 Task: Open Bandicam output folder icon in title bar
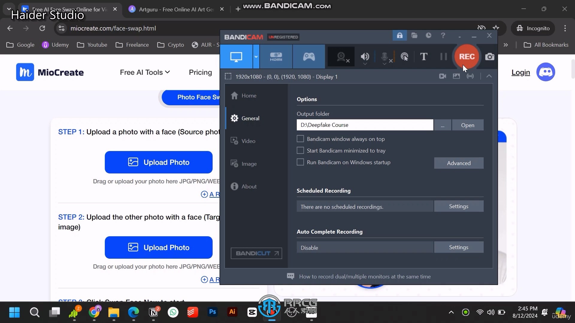point(414,36)
